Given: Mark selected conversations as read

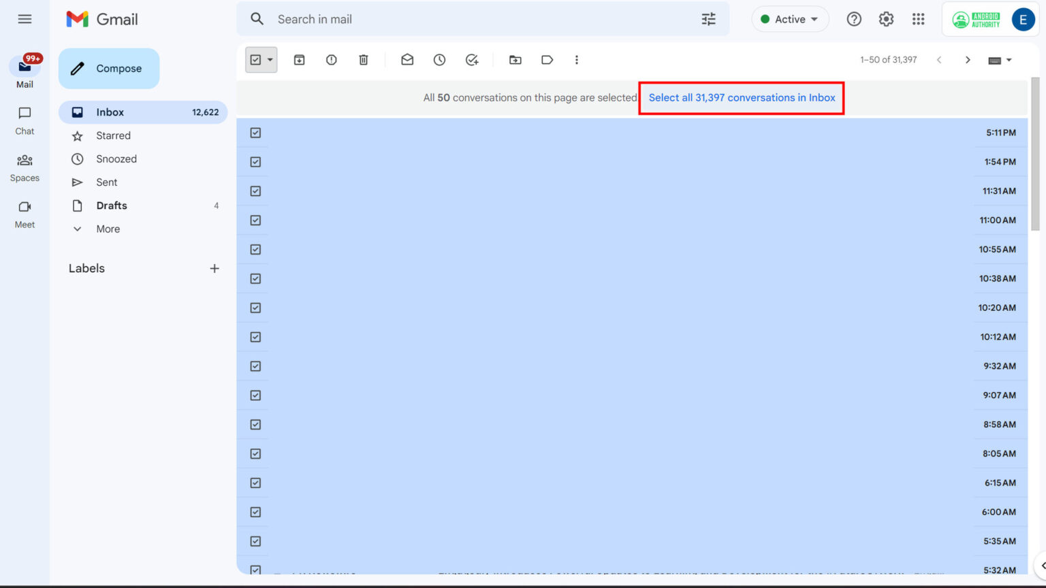Looking at the screenshot, I should (407, 60).
